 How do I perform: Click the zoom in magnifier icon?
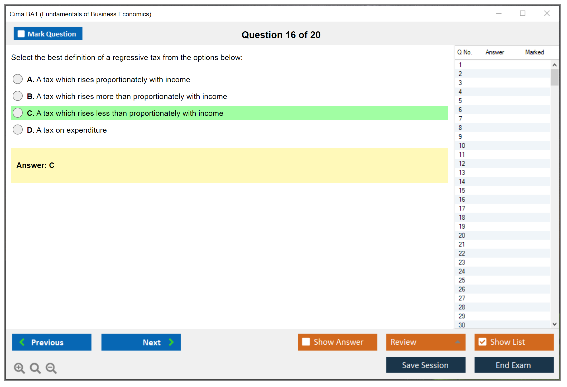[19, 368]
